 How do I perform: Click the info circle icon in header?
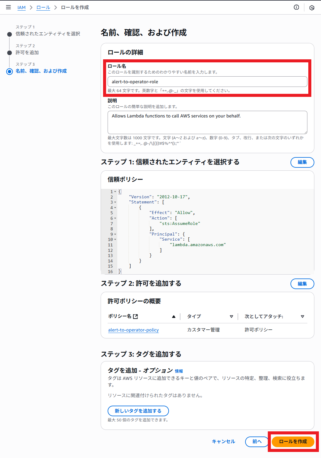[296, 7]
